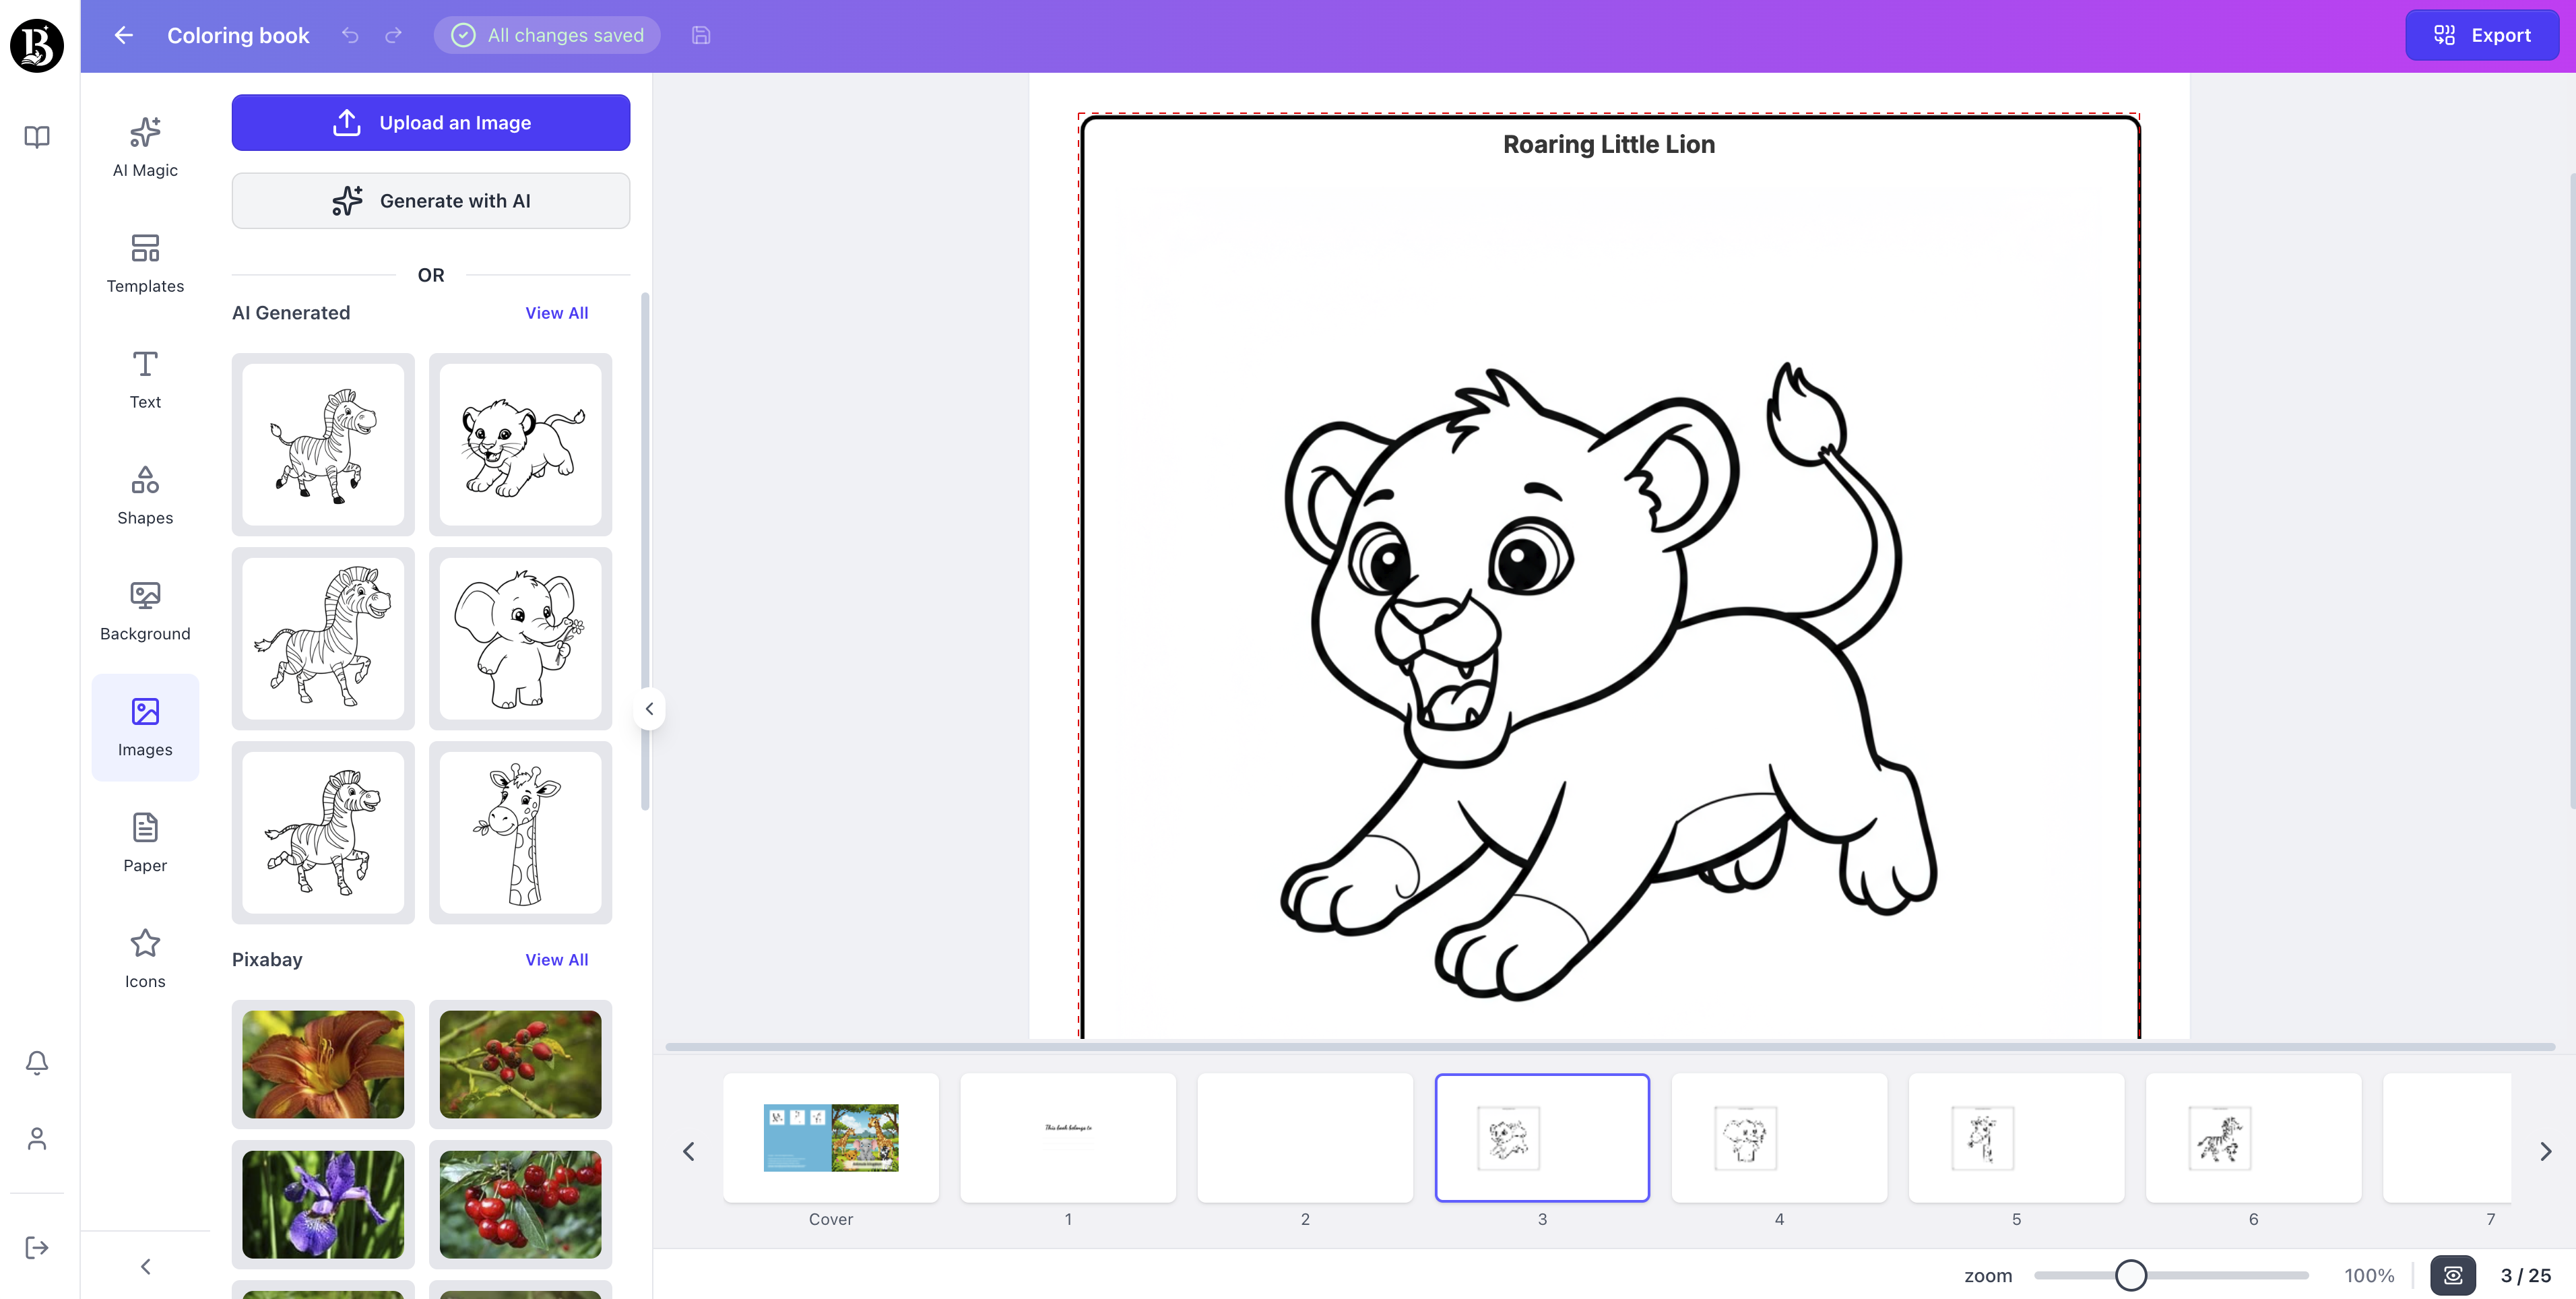Open the Background panel
2576x1299 pixels.
click(144, 610)
